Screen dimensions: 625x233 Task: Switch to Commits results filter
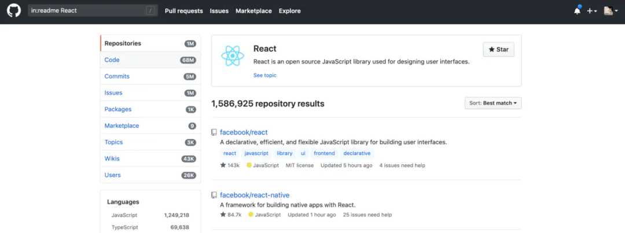(x=117, y=76)
